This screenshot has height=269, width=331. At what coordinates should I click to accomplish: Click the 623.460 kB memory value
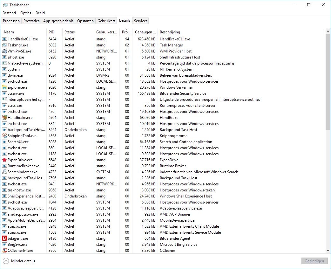tap(146, 39)
